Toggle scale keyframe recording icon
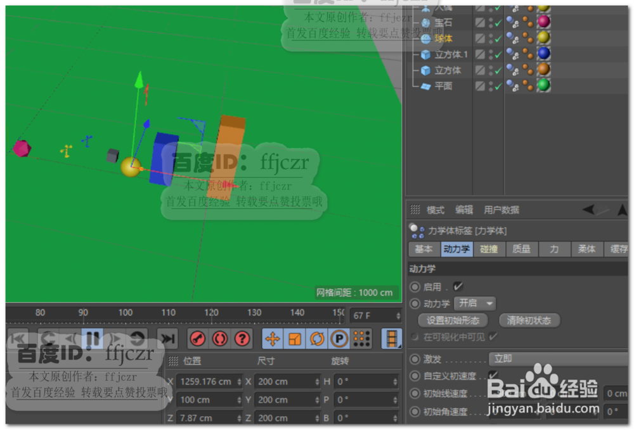 (x=295, y=338)
